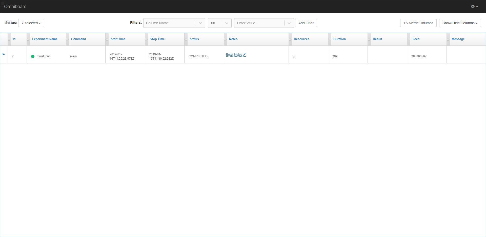Click the seed value 285066567
This screenshot has width=486, height=237.
click(419, 56)
